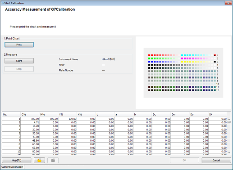Screen dimensions: 233x170
Task: Click the Current Destination status field
Action: 12,167
